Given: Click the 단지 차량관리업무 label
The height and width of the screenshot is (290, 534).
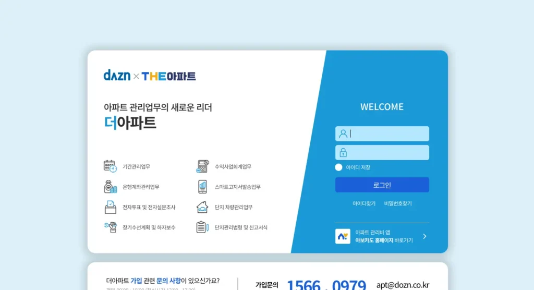Looking at the screenshot, I should [234, 207].
